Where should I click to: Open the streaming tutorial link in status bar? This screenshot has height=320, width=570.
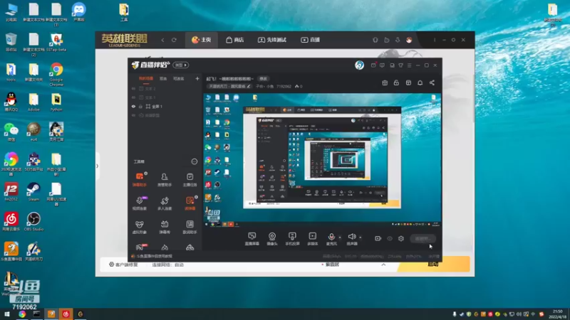pyautogui.click(x=152, y=256)
